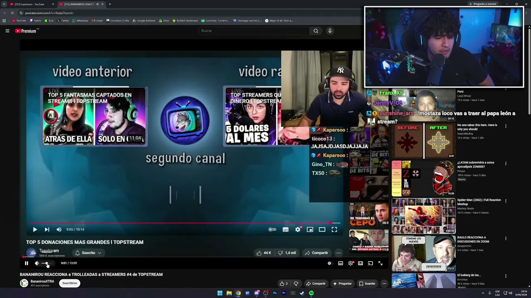Open the Twitch bookmark
Screen dimensions: 531x298
(35, 21)
